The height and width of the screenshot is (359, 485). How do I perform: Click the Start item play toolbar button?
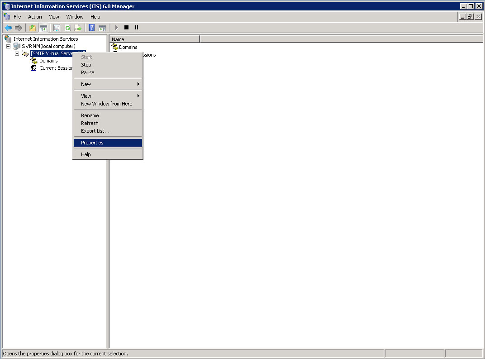coord(117,28)
